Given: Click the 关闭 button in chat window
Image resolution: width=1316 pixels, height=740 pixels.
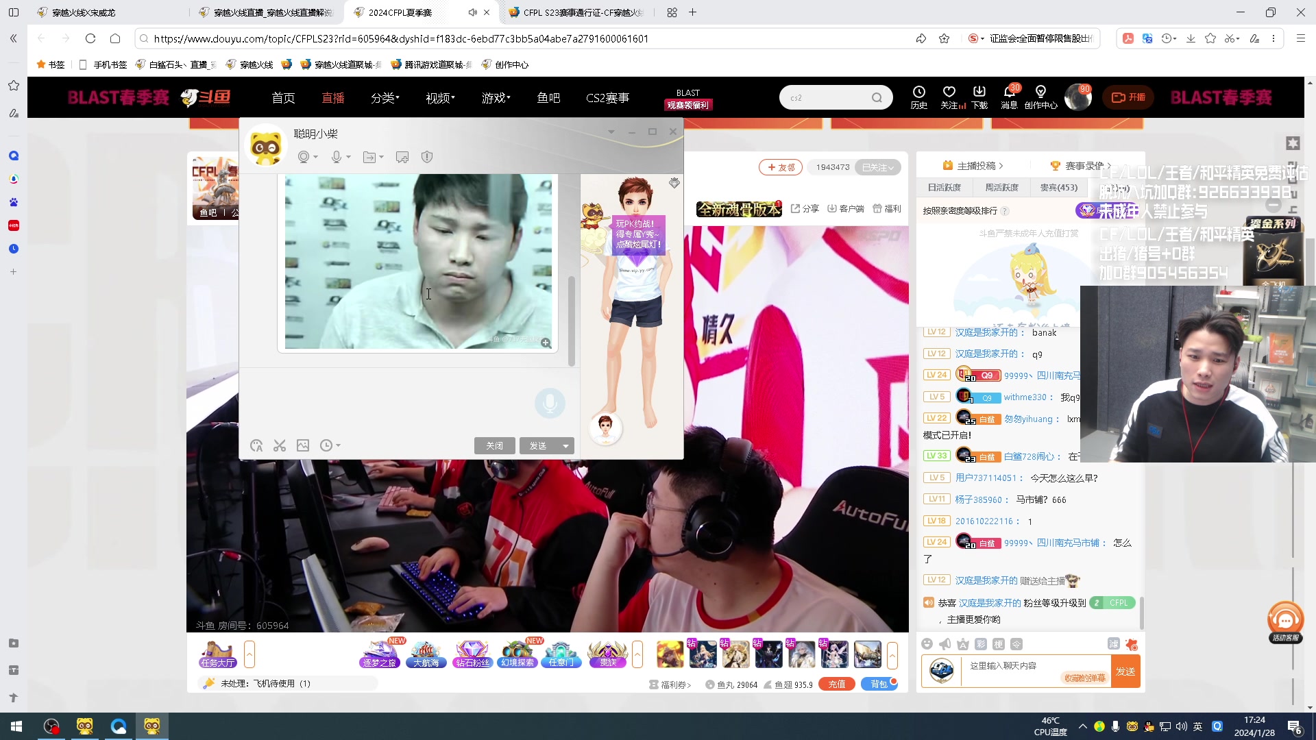Looking at the screenshot, I should [494, 446].
